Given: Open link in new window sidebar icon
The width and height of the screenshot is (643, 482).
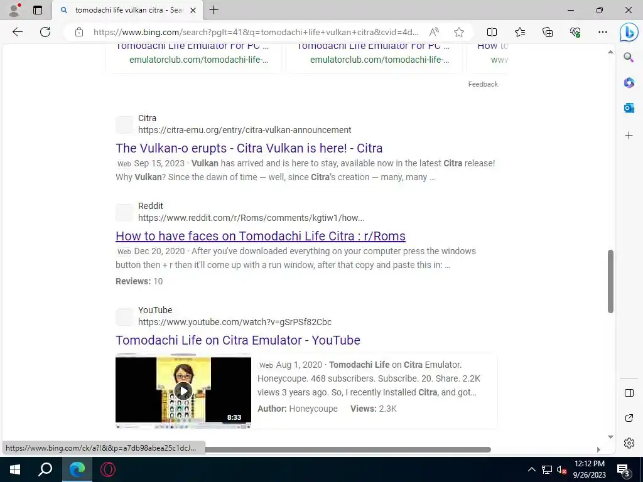Looking at the screenshot, I should (x=629, y=418).
